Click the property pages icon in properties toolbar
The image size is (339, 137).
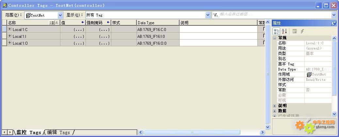(295, 31)
